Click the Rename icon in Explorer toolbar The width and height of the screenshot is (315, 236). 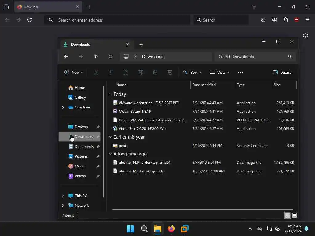(x=140, y=73)
